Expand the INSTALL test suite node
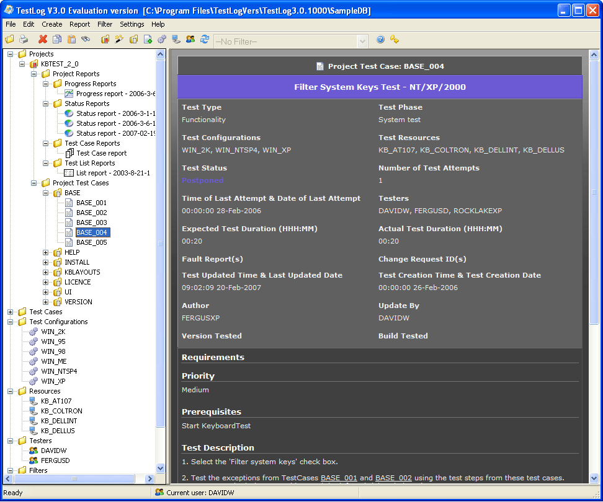 click(46, 263)
